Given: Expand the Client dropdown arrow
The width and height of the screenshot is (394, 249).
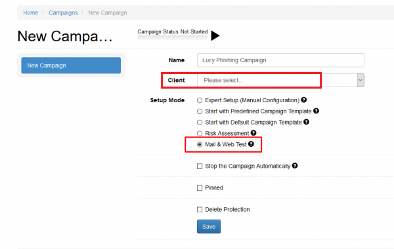Looking at the screenshot, I should pyautogui.click(x=361, y=80).
